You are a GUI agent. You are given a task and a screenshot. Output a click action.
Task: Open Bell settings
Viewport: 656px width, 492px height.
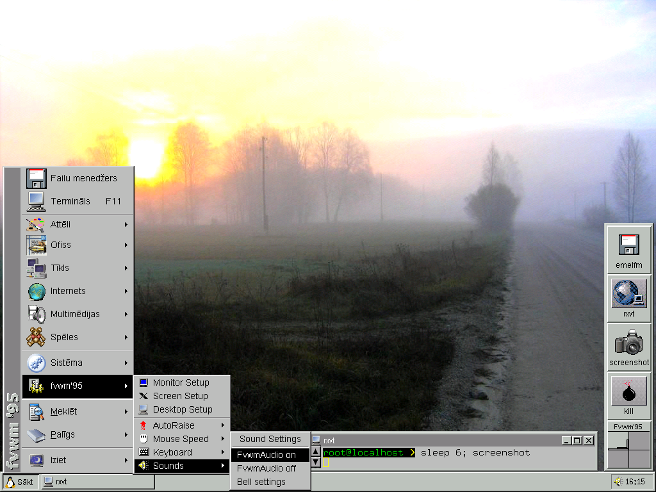[x=270, y=482]
